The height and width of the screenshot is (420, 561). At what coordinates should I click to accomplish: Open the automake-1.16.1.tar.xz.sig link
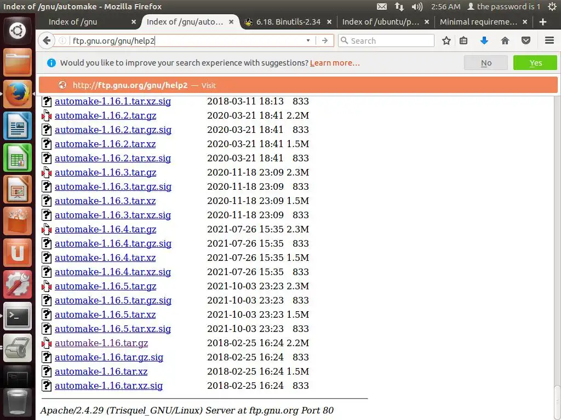(113, 101)
